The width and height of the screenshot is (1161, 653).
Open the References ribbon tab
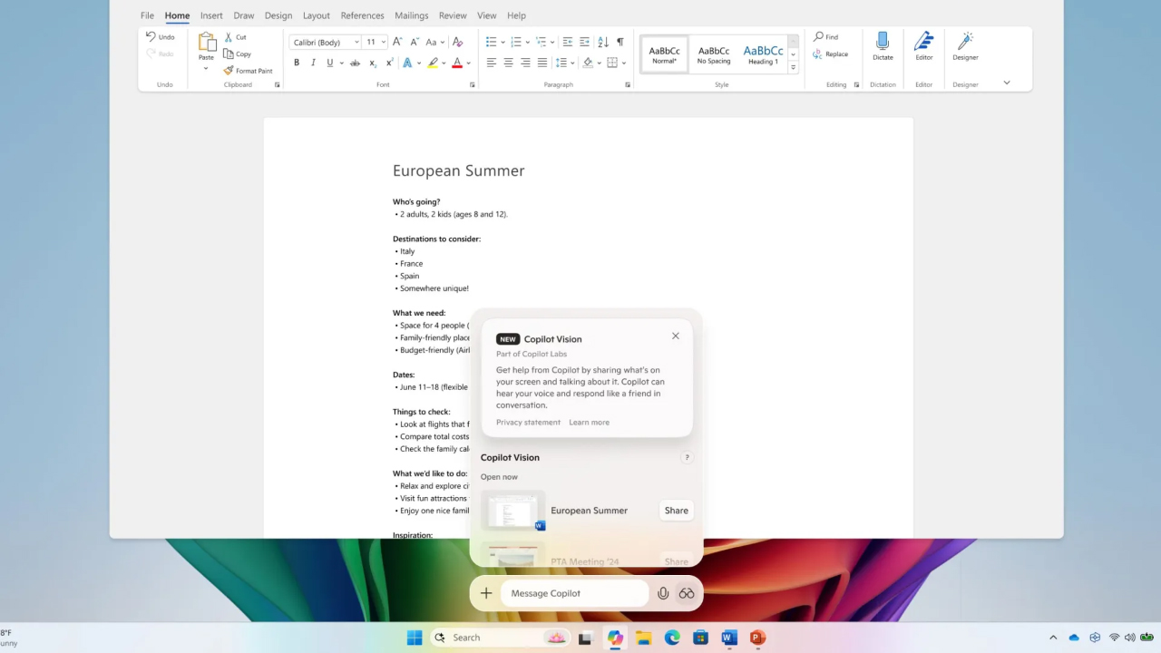pos(362,15)
